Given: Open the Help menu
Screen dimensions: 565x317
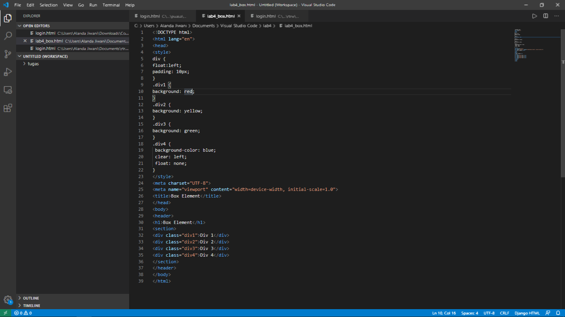Looking at the screenshot, I should (130, 5).
